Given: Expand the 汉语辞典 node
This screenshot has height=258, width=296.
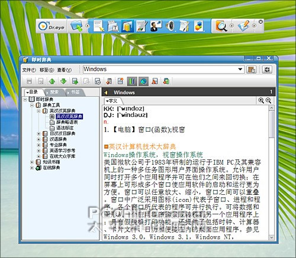Looking at the screenshot, I should click(38, 139).
